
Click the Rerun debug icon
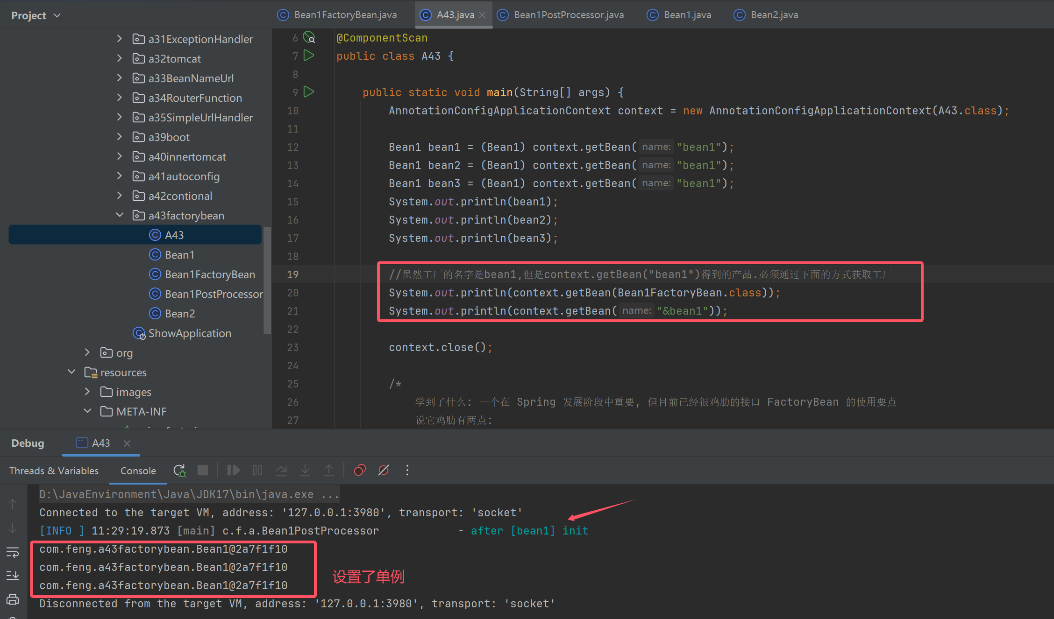pos(179,470)
